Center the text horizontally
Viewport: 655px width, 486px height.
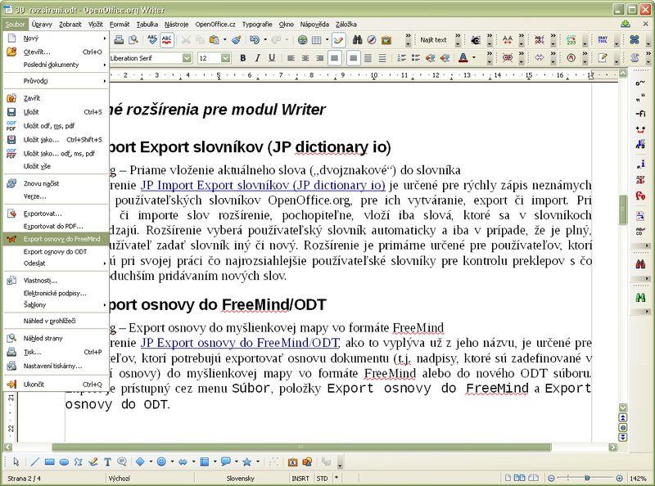coord(305,58)
